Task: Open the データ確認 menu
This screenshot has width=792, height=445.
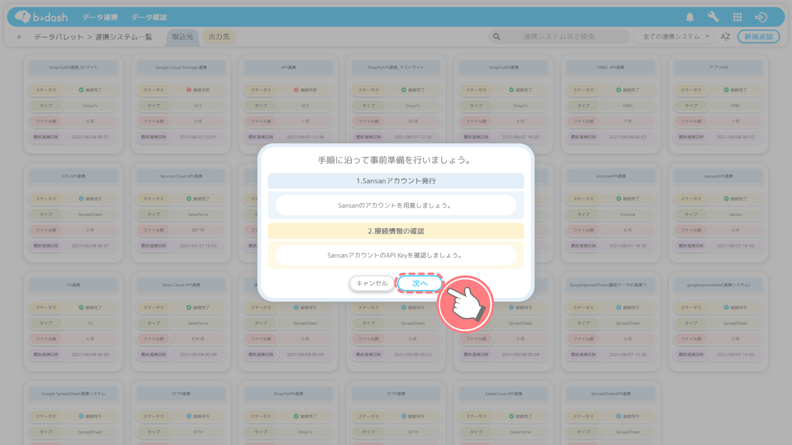Action: pos(149,17)
